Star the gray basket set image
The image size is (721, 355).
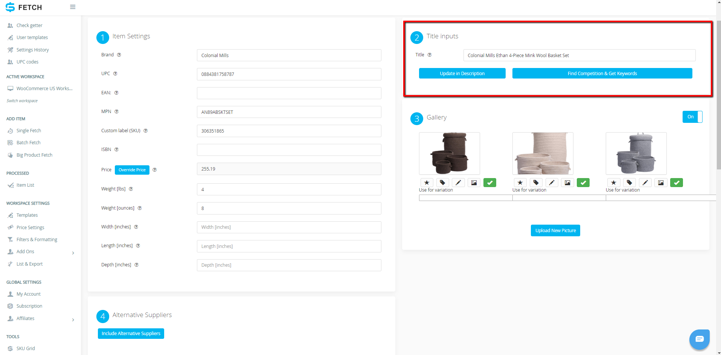tap(613, 183)
